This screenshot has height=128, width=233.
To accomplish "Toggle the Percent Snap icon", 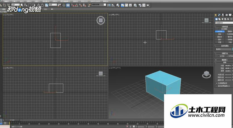I will (x=81, y=5).
